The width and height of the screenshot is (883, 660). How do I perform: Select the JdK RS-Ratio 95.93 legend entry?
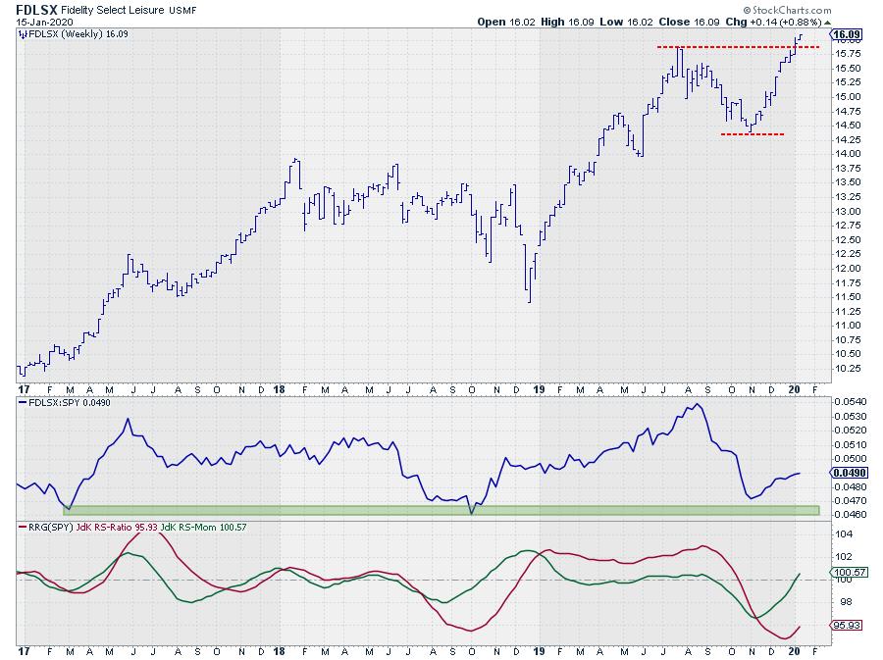[x=117, y=528]
